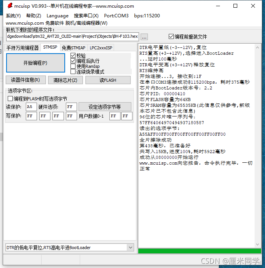The image size is (265, 268).
Task: Click the 读FLASH button
Action: coord(108,80)
